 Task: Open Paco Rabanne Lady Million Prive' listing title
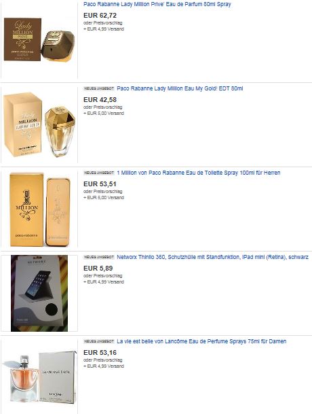(157, 4)
